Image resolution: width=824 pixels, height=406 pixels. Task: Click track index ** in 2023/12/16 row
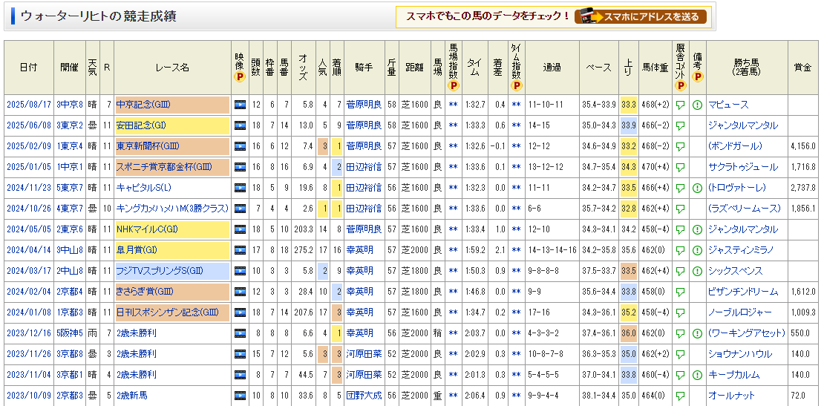(453, 333)
